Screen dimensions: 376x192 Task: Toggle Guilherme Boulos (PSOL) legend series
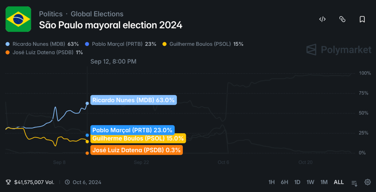click(200, 44)
